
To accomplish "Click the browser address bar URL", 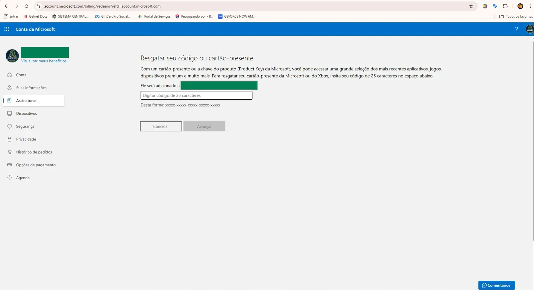I will (102, 6).
